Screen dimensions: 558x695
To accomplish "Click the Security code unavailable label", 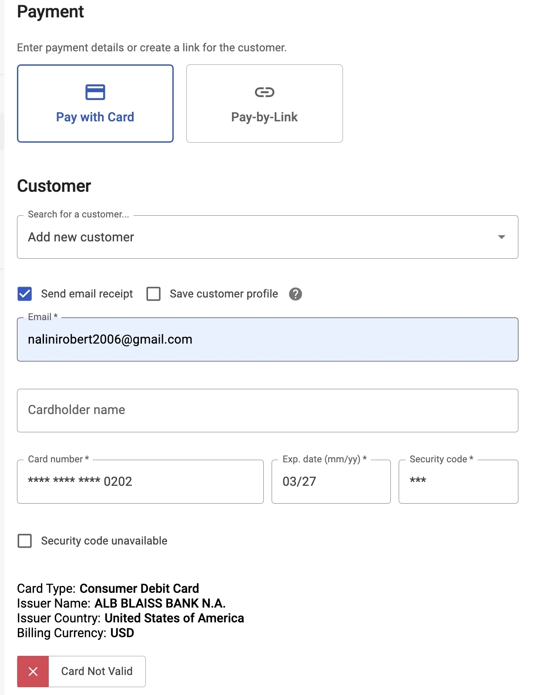I will point(104,541).
